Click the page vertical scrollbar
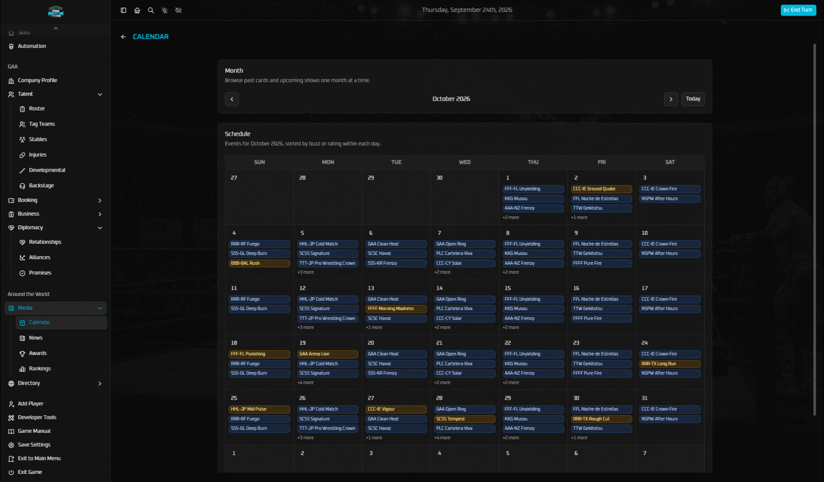Viewport: 824px width, 482px height. pyautogui.click(x=814, y=230)
